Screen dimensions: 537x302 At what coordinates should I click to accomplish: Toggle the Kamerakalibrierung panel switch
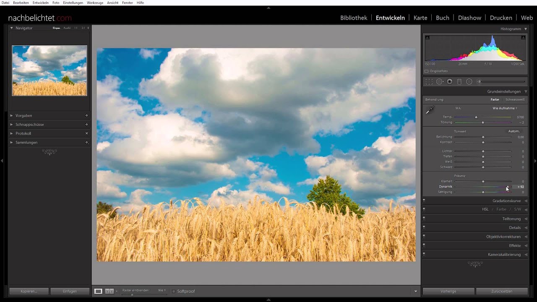(x=424, y=255)
